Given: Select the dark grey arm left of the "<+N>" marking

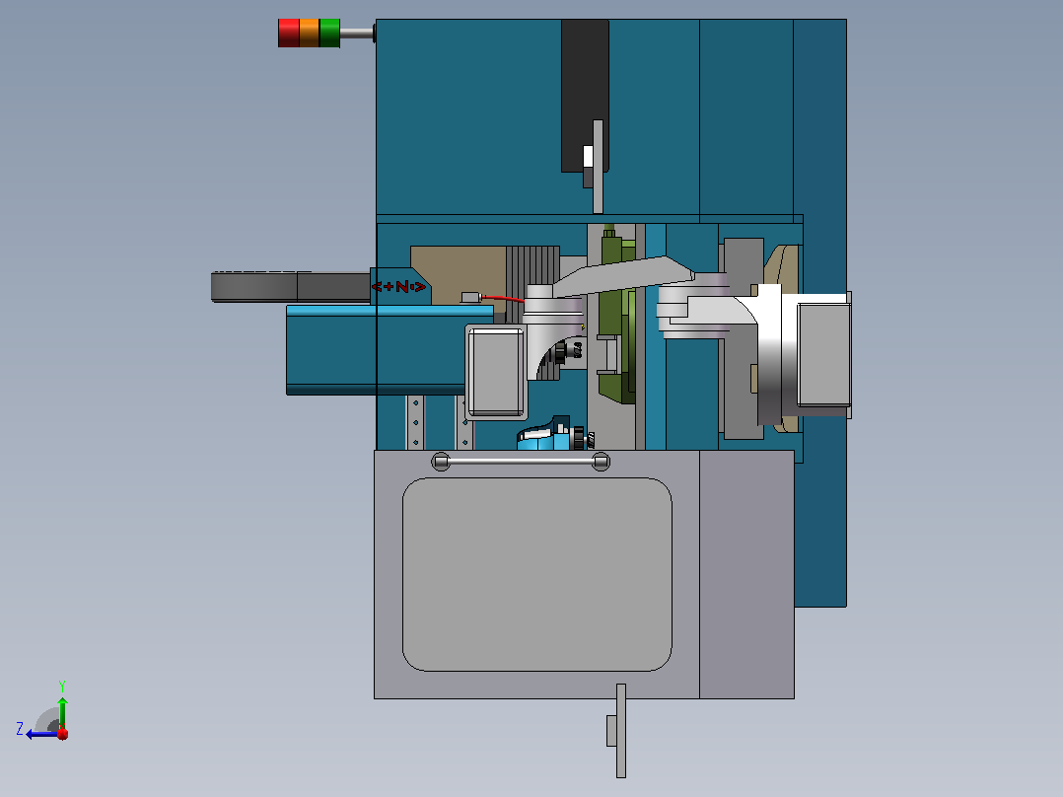Looking at the screenshot, I should tap(291, 287).
